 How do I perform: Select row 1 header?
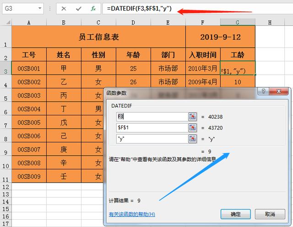[x=5, y=37]
